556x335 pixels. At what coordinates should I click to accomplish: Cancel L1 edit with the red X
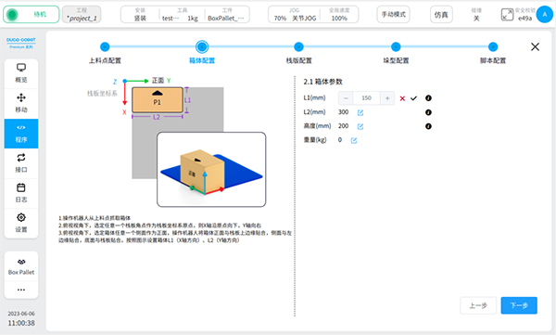[x=402, y=98]
